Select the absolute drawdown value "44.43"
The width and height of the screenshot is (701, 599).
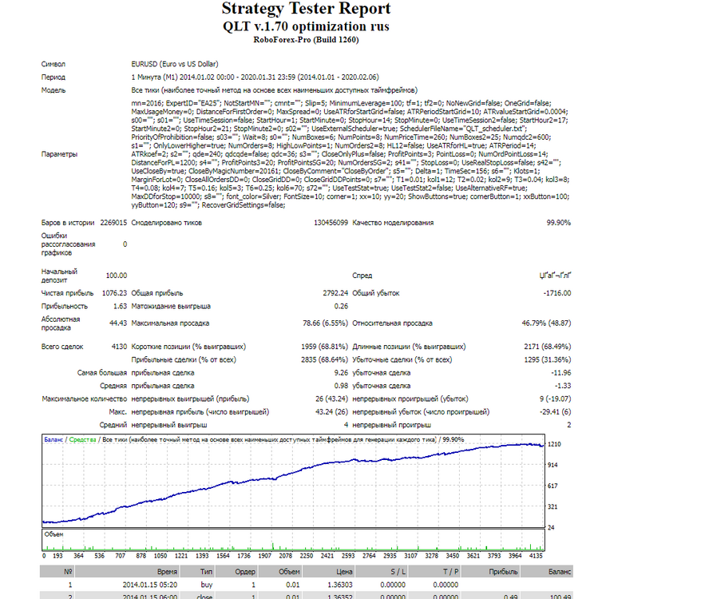(x=118, y=323)
